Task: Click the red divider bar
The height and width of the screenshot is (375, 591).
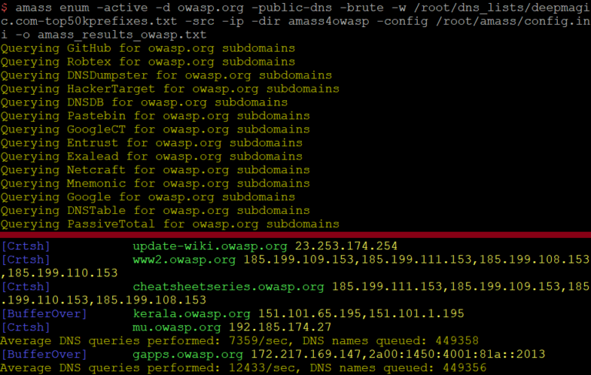Action: click(295, 235)
